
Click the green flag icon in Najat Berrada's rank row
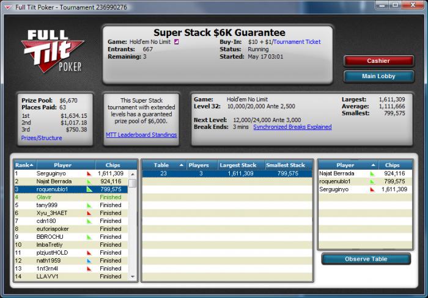pos(89,181)
